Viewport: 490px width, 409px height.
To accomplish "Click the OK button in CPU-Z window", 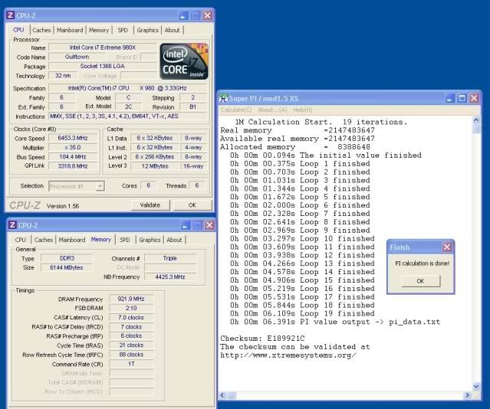I will tap(192, 205).
